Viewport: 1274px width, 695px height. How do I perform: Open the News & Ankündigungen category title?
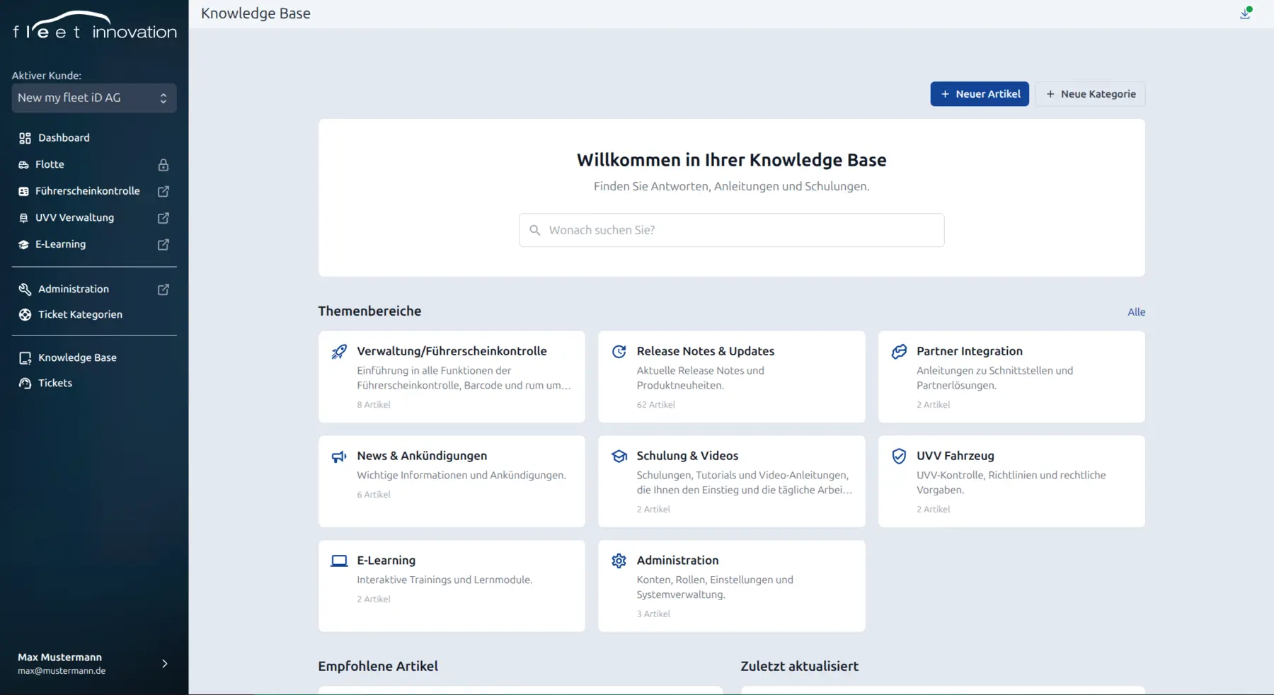pos(422,456)
